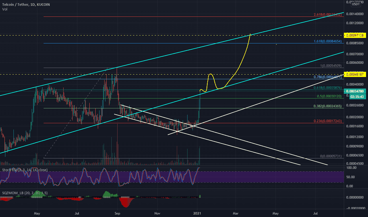Click the yellow 0.00097138 price tag
The width and height of the screenshot is (368, 217).
[x=355, y=36]
